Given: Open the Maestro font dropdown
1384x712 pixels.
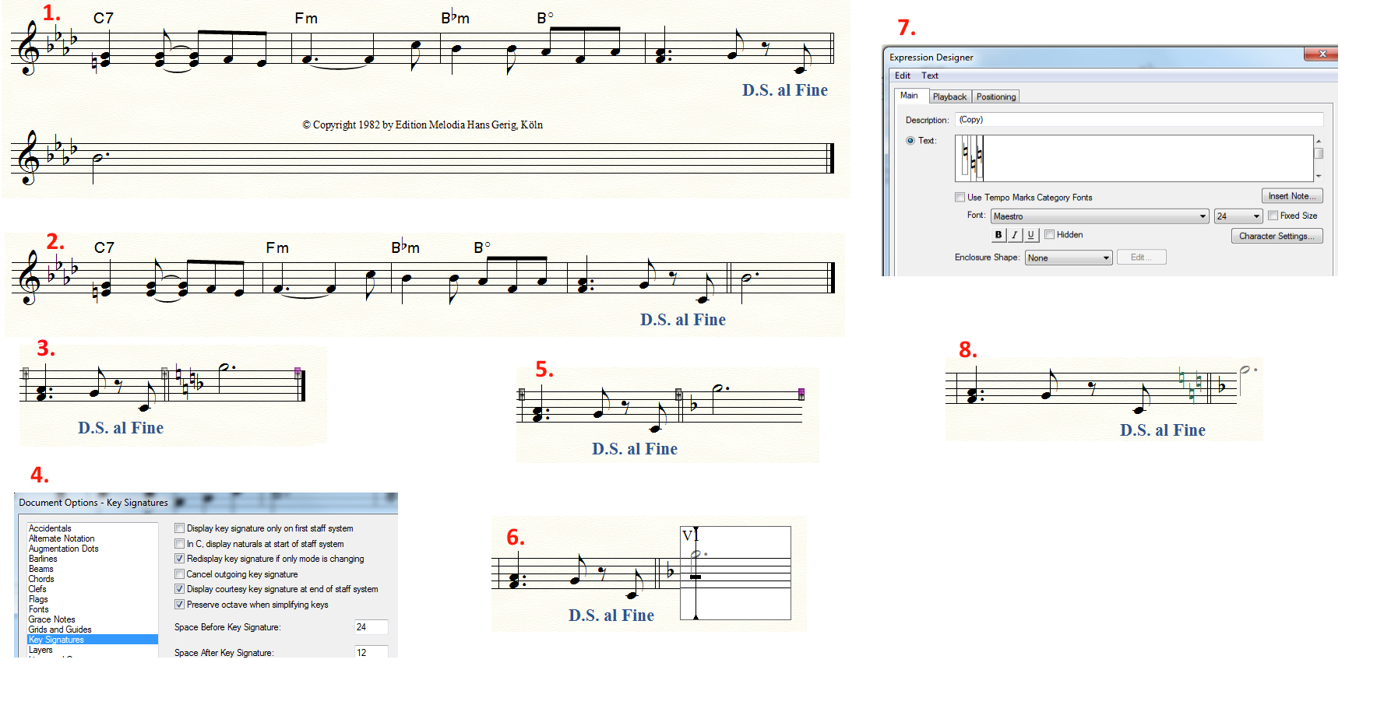Looking at the screenshot, I should (x=1203, y=216).
